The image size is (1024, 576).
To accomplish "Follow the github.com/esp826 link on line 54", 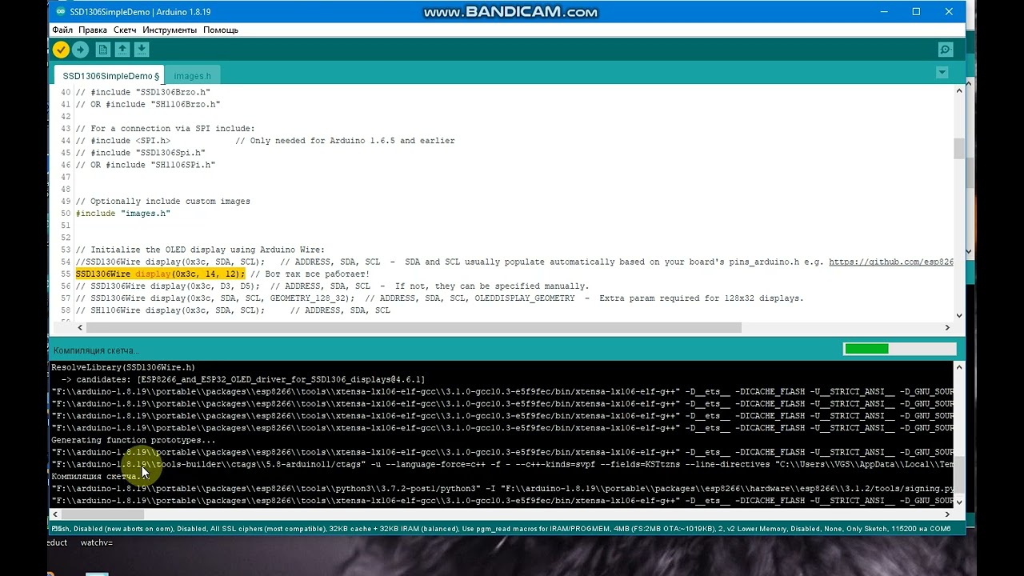I will point(891,262).
